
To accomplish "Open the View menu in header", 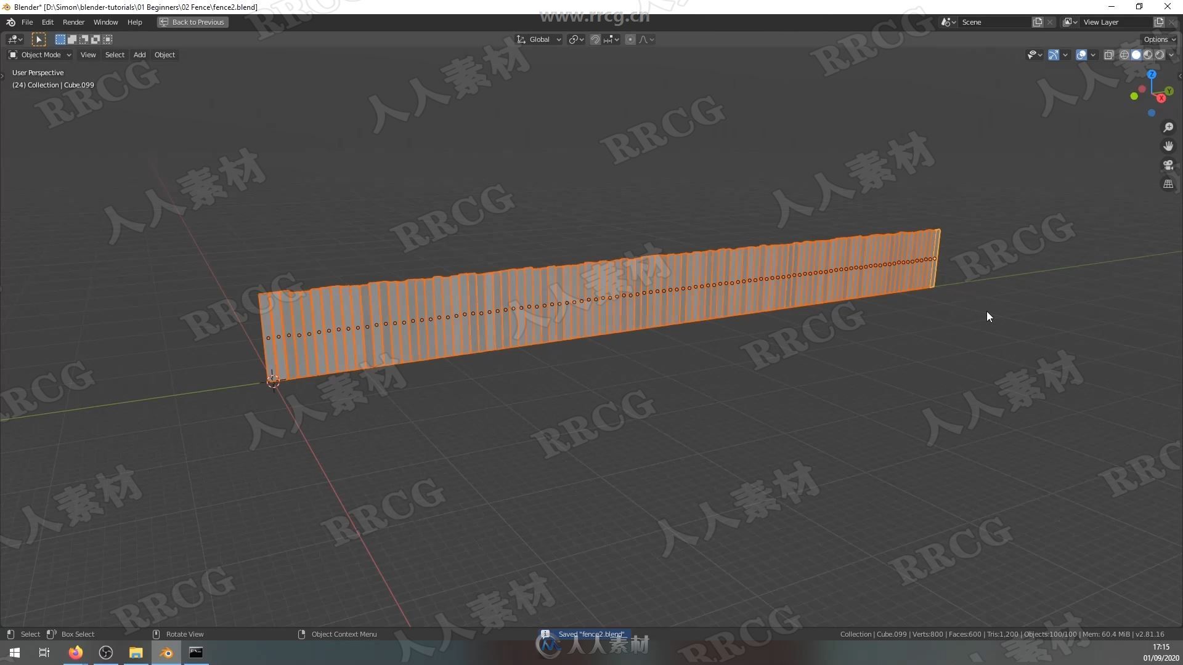I will 87,54.
